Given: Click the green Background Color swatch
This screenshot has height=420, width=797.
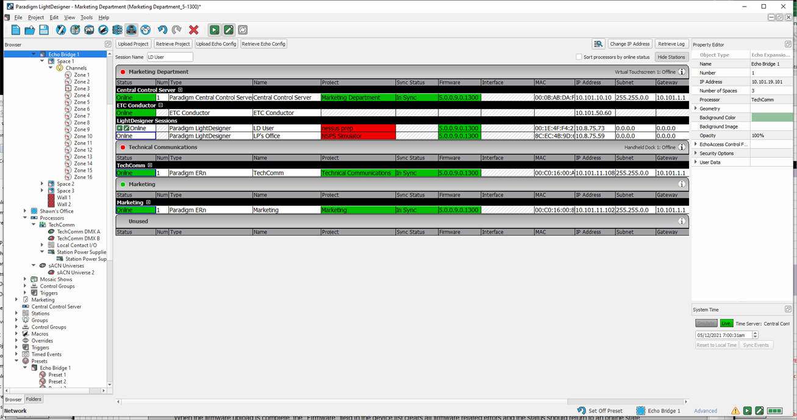Looking at the screenshot, I should point(771,117).
